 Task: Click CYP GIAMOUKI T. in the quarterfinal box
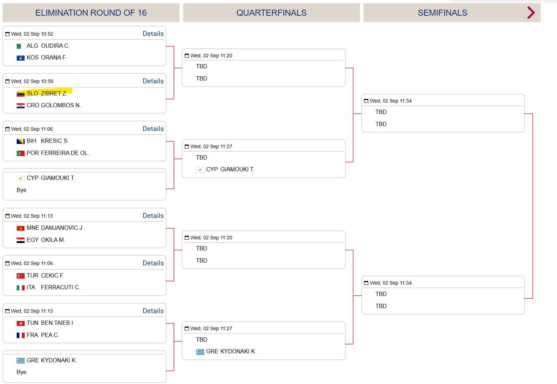point(225,170)
